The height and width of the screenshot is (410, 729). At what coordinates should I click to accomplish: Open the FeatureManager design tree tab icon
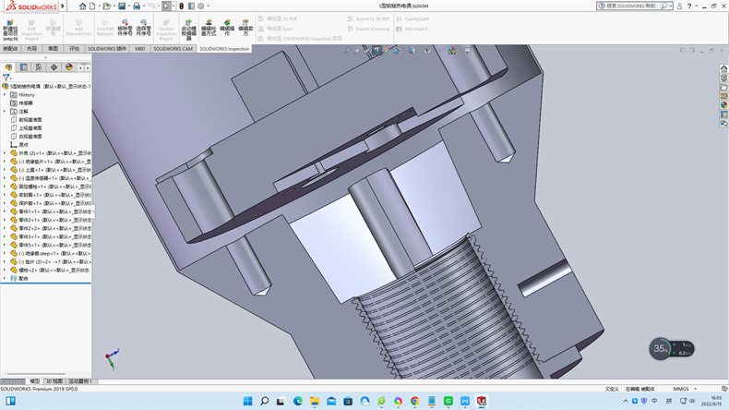[x=8, y=67]
